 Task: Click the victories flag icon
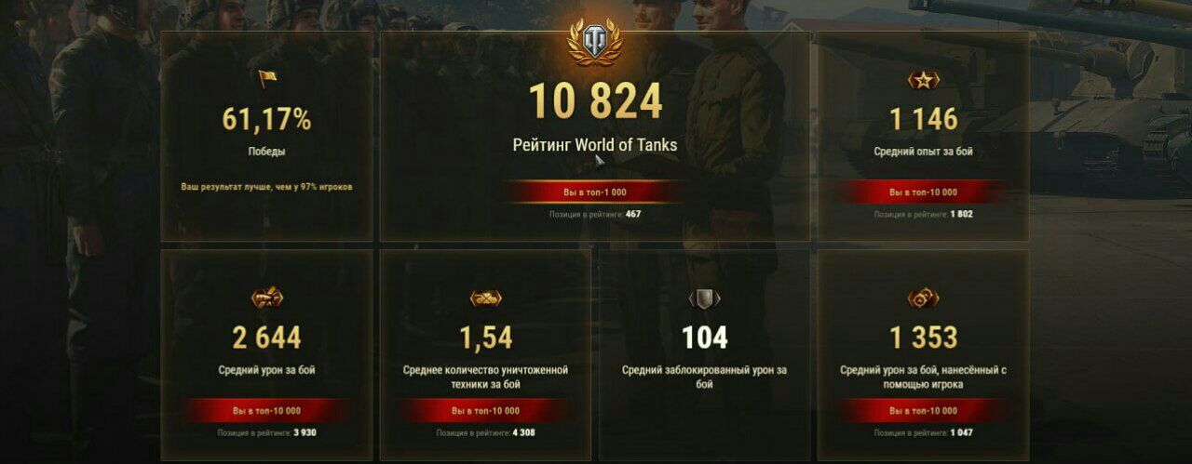(x=267, y=79)
